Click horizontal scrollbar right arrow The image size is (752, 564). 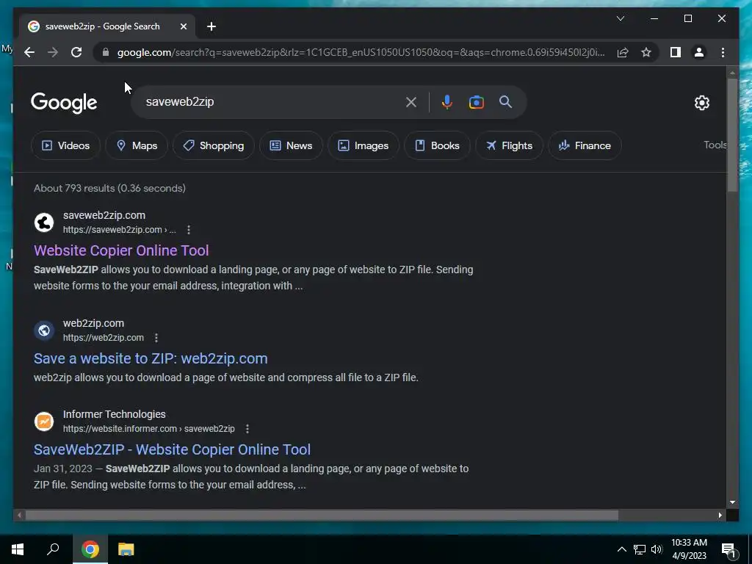[x=720, y=515]
